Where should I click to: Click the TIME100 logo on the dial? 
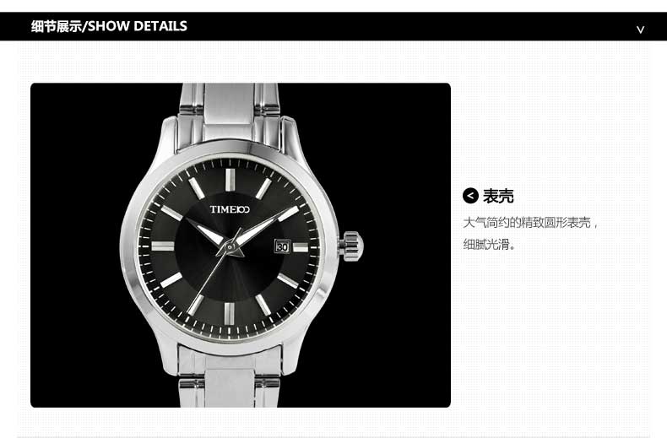tap(230, 209)
